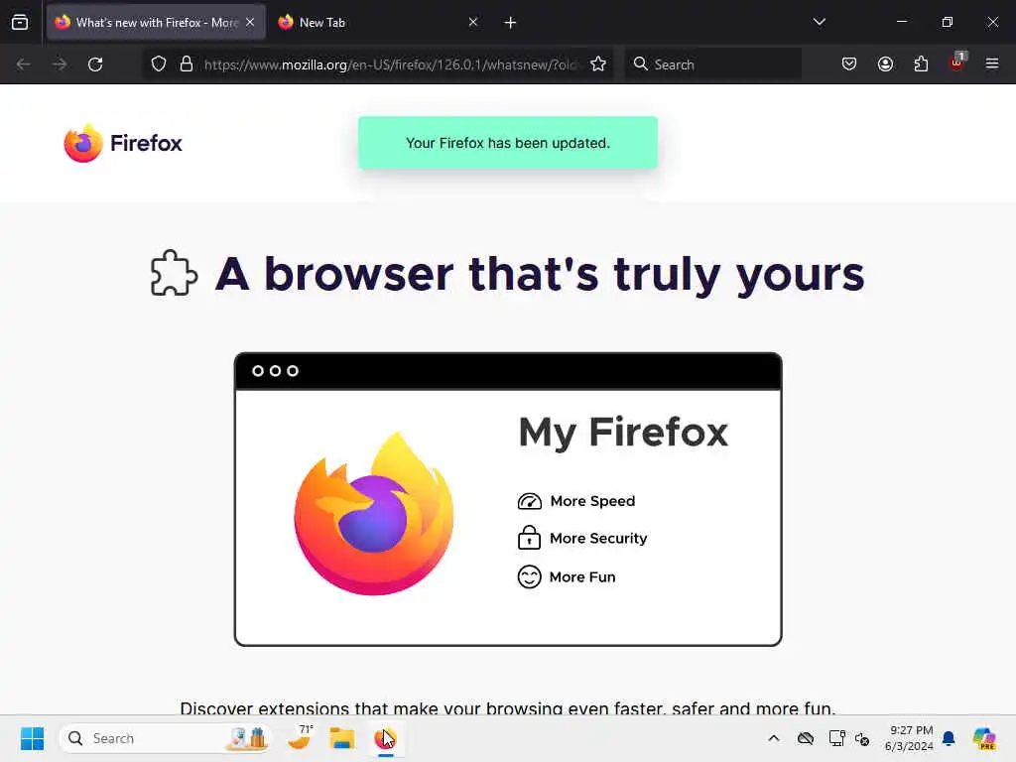The height and width of the screenshot is (762, 1016).
Task: Close the What's new with Firefox tab
Action: (250, 23)
